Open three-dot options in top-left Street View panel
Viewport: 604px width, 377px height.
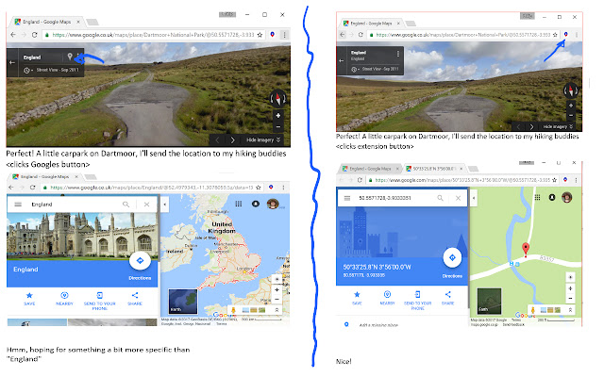coord(78,57)
